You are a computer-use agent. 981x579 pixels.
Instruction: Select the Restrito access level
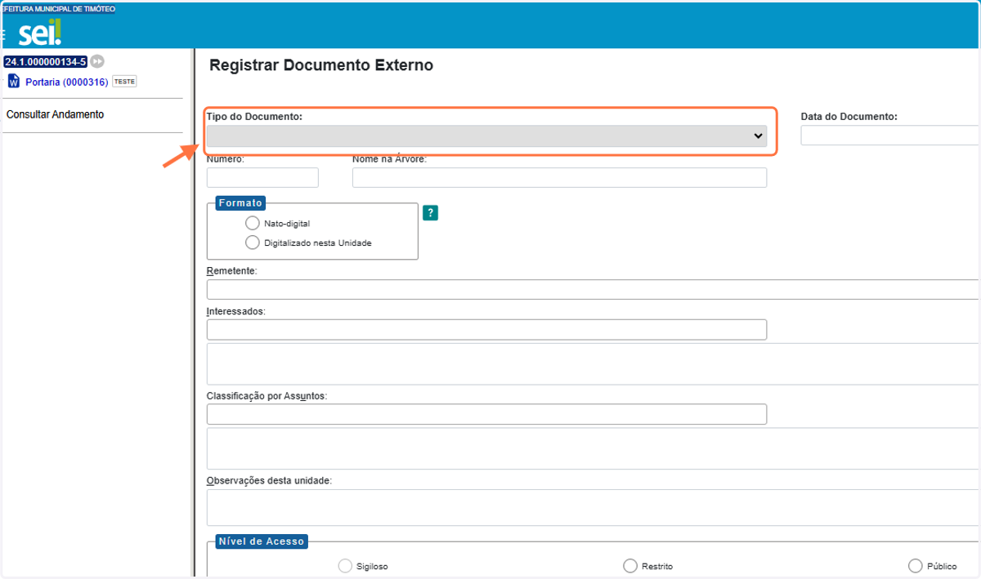629,566
